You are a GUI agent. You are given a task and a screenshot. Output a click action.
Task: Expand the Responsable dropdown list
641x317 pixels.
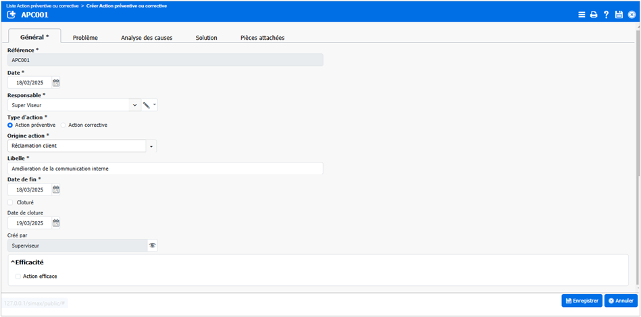(134, 105)
